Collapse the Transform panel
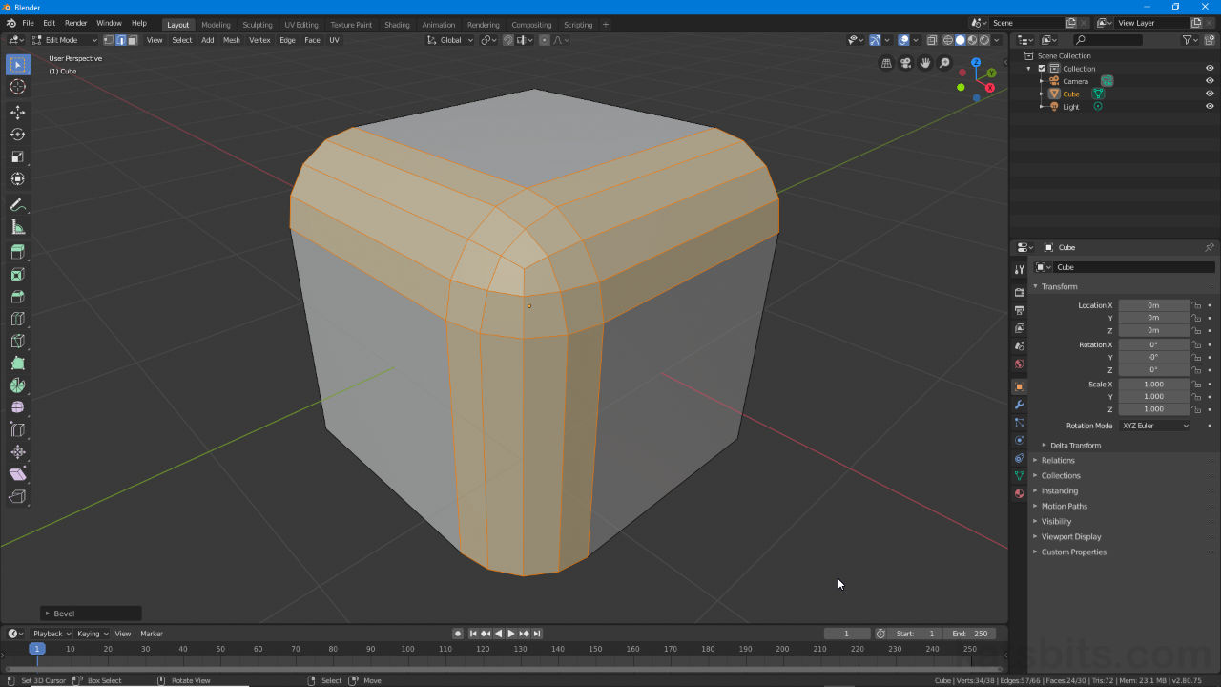 pos(1059,286)
